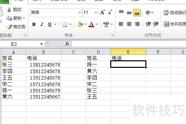Select column E header
Viewport: 186px width, 124px height.
click(x=128, y=52)
